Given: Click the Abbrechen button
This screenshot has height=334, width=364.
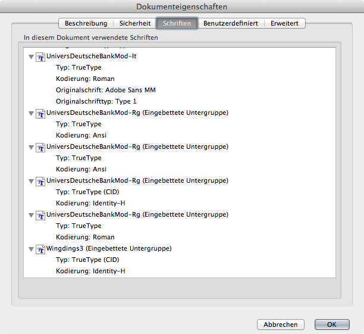Looking at the screenshot, I should pos(280,324).
